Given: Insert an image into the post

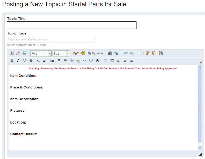Looking at the screenshot, I should [x=78, y=61].
